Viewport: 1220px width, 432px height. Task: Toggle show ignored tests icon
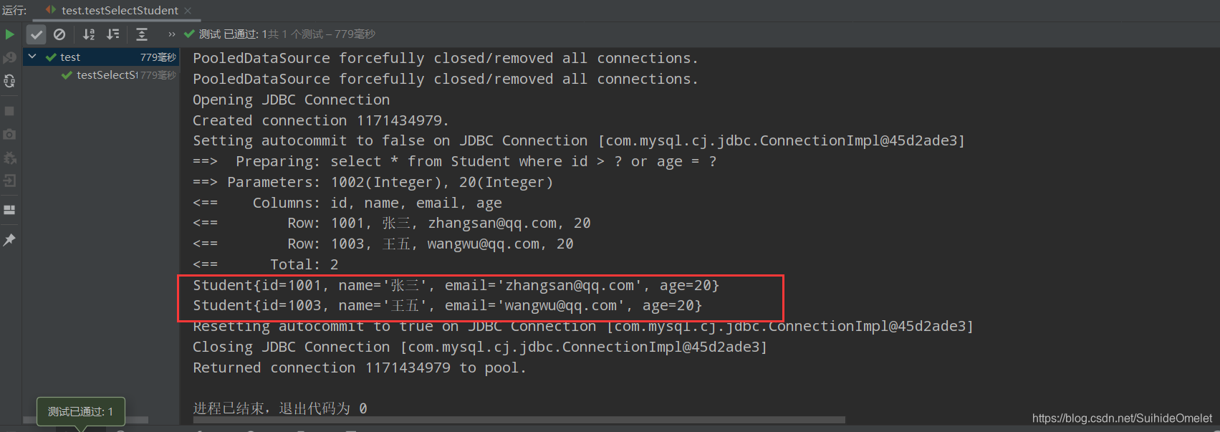59,34
